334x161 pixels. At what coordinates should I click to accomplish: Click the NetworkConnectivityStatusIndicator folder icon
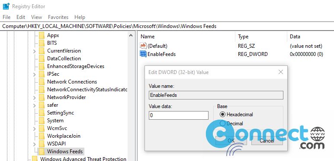pos(42,90)
